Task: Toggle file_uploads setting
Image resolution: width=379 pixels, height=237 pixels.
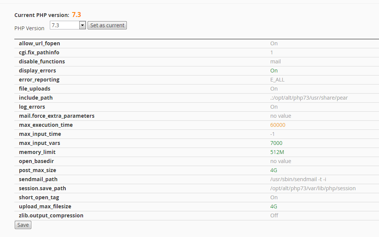Action: (274, 89)
